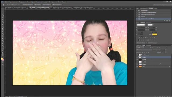Select the Dodge tool
172x97 pixels.
click(x=2, y=41)
